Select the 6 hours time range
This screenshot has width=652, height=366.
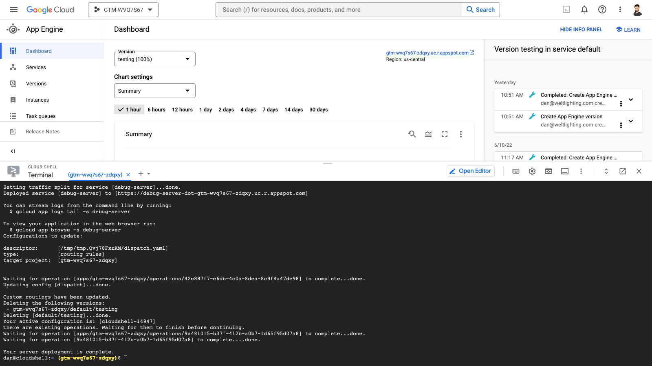(156, 109)
